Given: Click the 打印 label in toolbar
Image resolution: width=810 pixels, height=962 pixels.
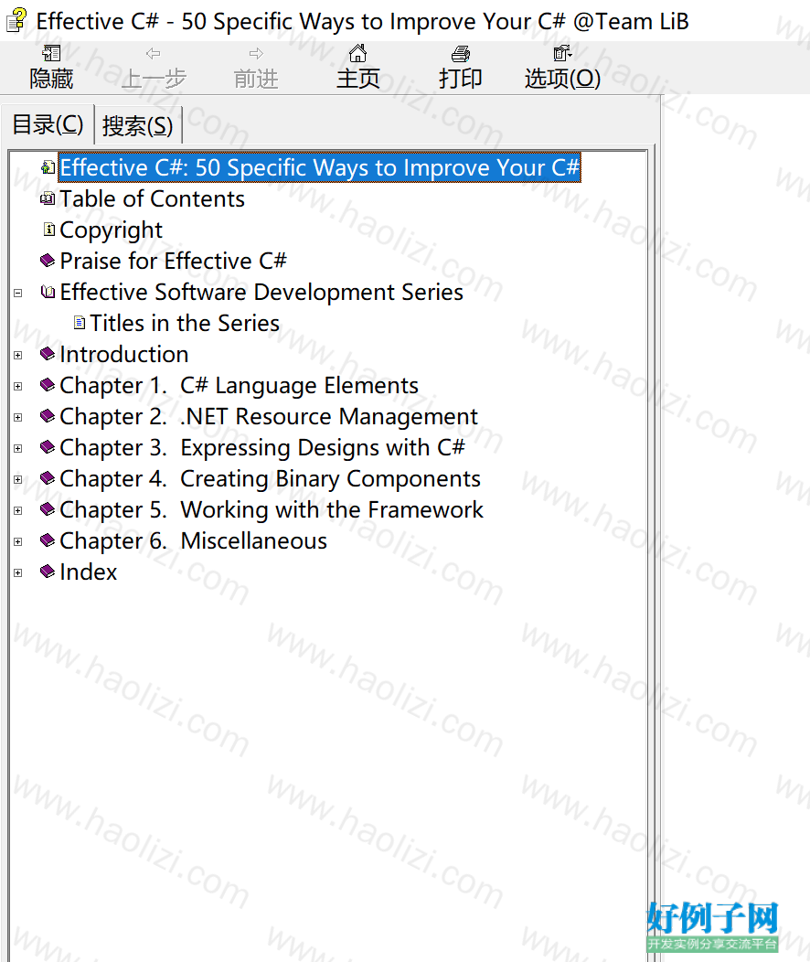Looking at the screenshot, I should tap(461, 79).
